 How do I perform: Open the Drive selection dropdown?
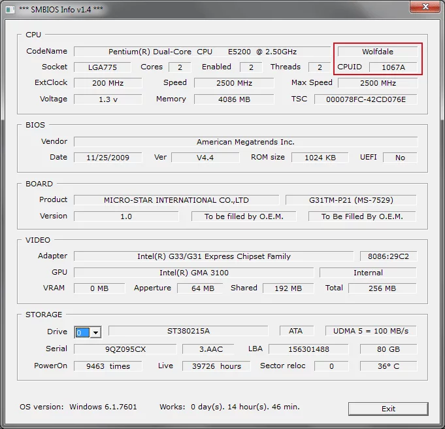(96, 332)
